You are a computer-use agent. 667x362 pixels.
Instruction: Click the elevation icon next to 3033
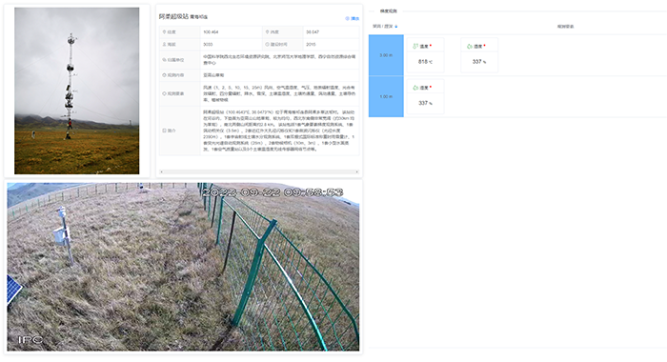(x=164, y=44)
